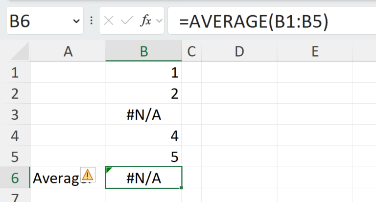This screenshot has width=376, height=202.
Task: Cancel the formula entry with the X icon
Action: click(x=109, y=21)
